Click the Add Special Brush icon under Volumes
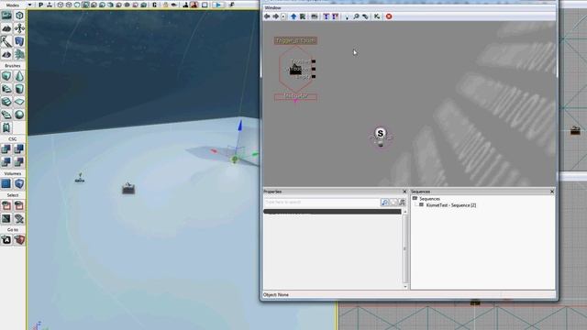Image resolution: width=587 pixels, height=330 pixels. pyautogui.click(x=6, y=183)
